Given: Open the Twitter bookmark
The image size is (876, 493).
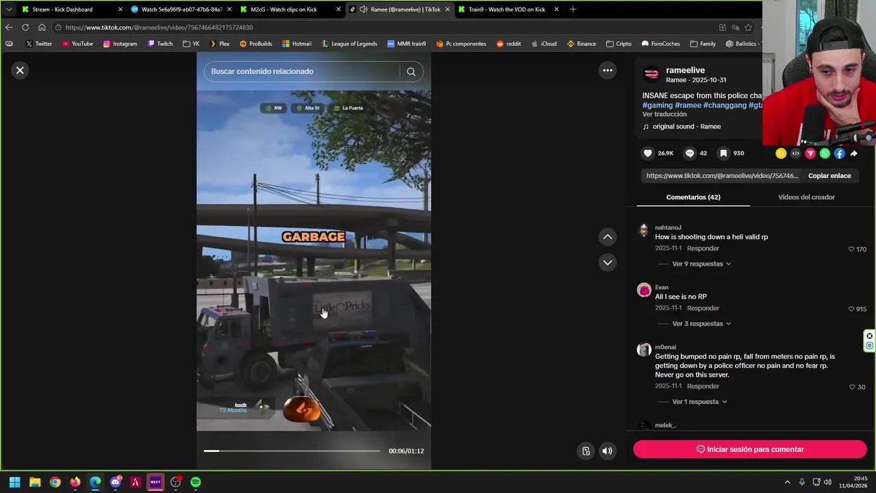Looking at the screenshot, I should coord(38,44).
